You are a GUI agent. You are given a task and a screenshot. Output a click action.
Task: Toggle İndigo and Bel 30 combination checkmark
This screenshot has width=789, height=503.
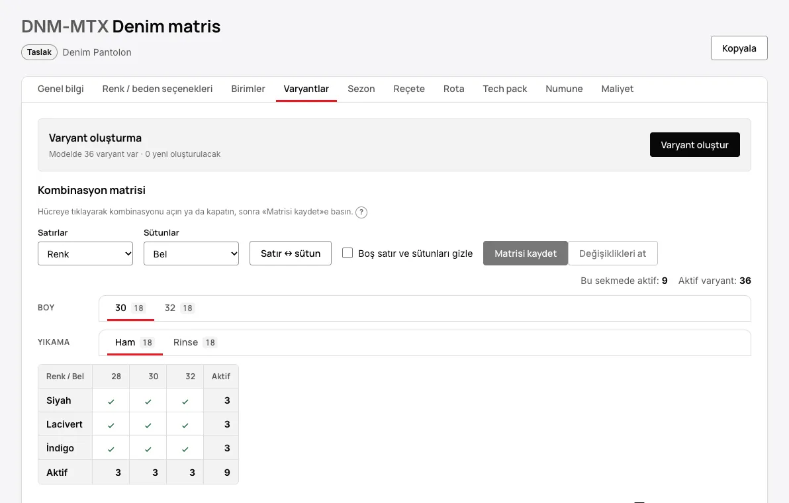tap(148, 448)
